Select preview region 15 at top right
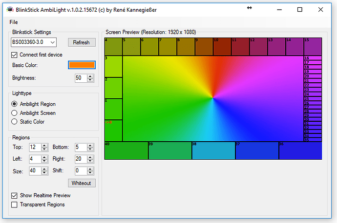 [313, 46]
